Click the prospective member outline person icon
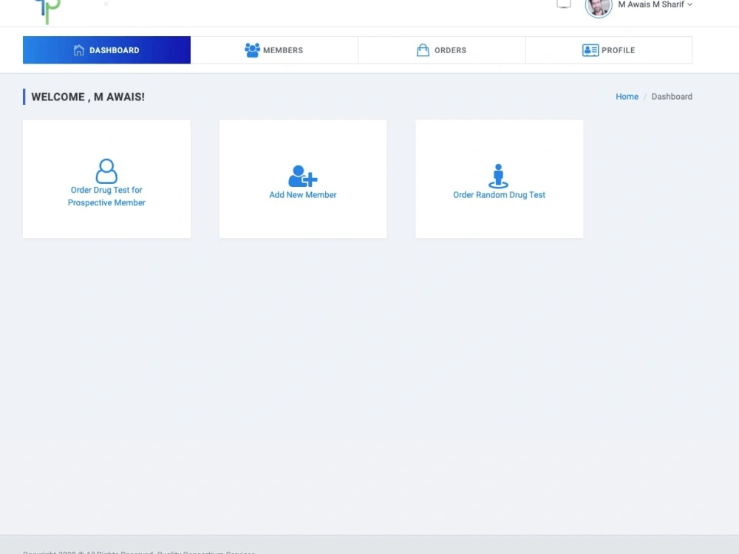The image size is (739, 554). [x=106, y=171]
